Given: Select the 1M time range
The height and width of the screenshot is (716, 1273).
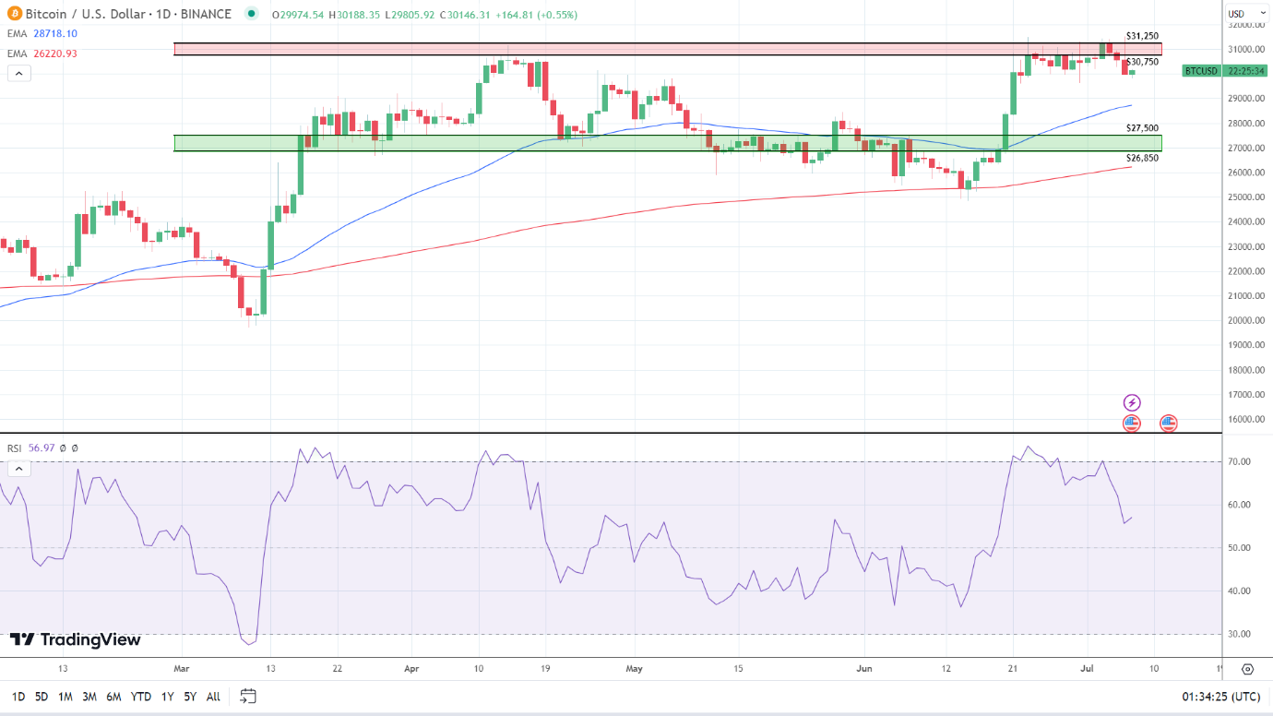Looking at the screenshot, I should click(x=65, y=697).
